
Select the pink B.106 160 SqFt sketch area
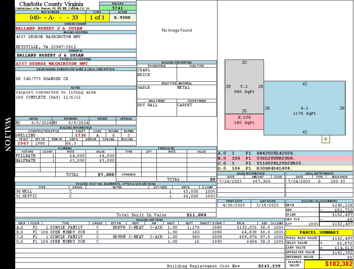244,120
